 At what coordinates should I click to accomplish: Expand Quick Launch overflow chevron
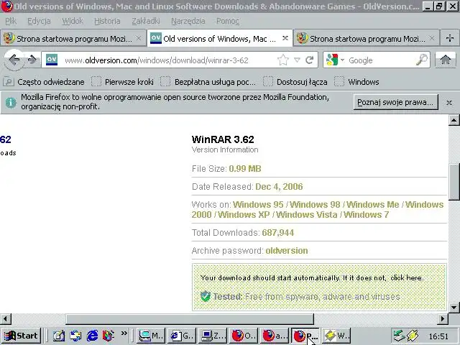coord(124,333)
